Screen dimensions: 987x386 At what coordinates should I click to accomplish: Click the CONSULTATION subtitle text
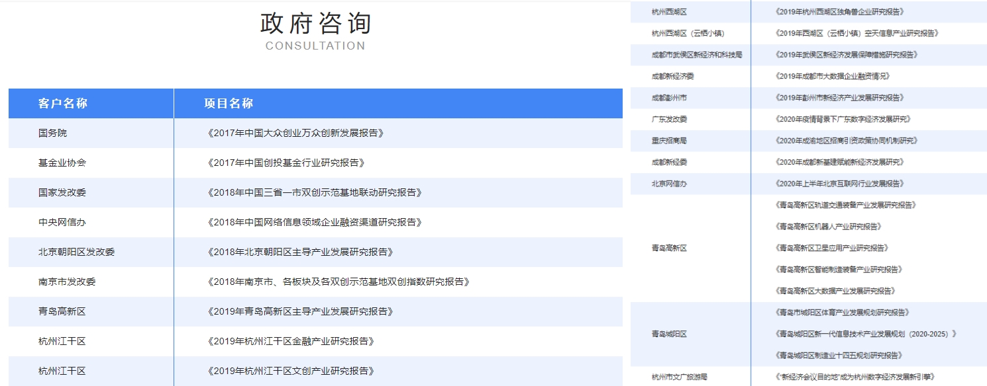[x=315, y=46]
